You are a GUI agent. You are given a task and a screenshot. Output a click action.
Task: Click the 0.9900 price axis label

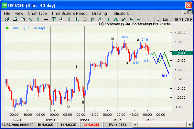tap(180, 107)
